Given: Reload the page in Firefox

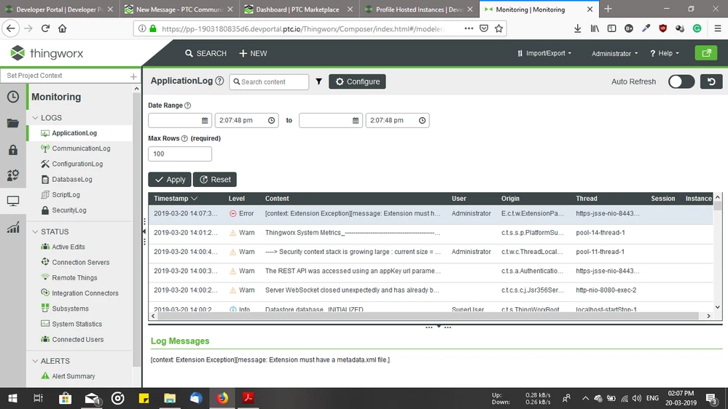Looking at the screenshot, I should [x=45, y=29].
